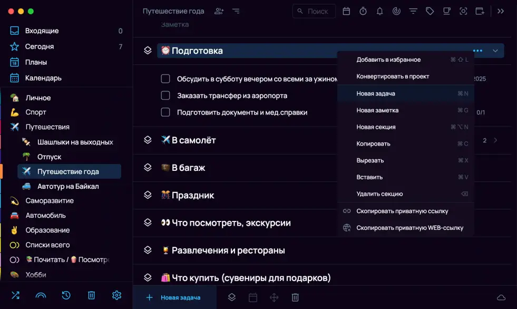Expand the "В самолёт" section arrow
517x309 pixels.
[x=495, y=140]
